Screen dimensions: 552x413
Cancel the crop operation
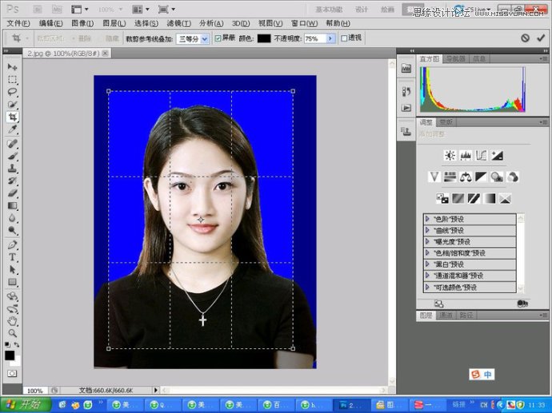pos(525,38)
